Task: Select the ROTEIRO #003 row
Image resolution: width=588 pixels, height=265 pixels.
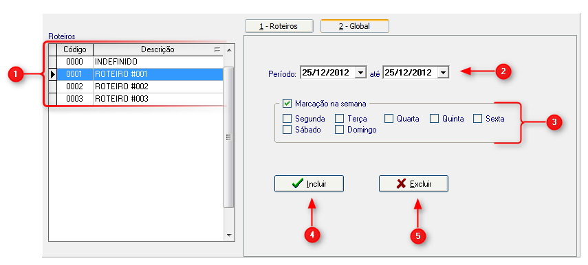Action: click(136, 99)
